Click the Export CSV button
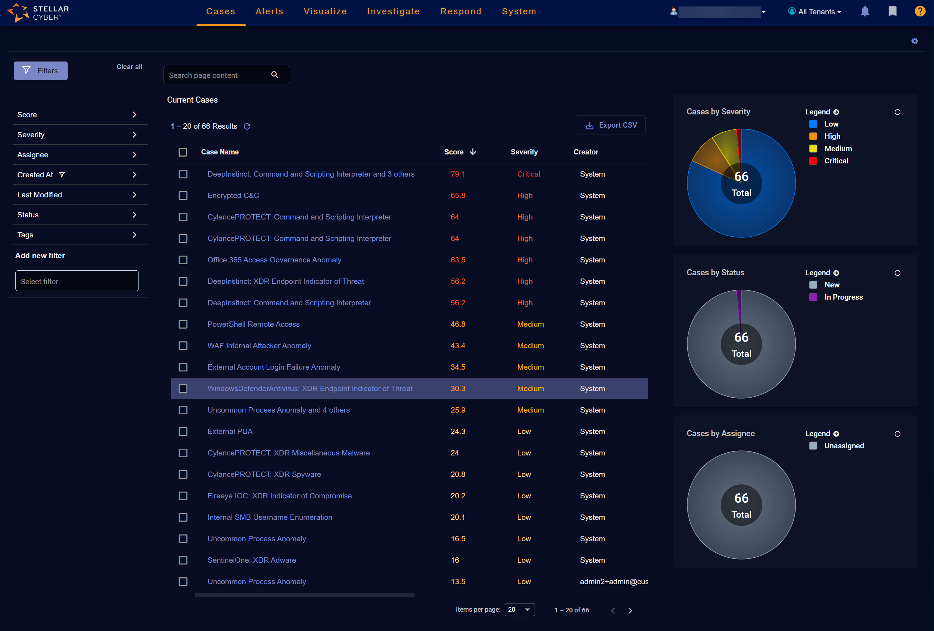The image size is (934, 631). [x=610, y=125]
